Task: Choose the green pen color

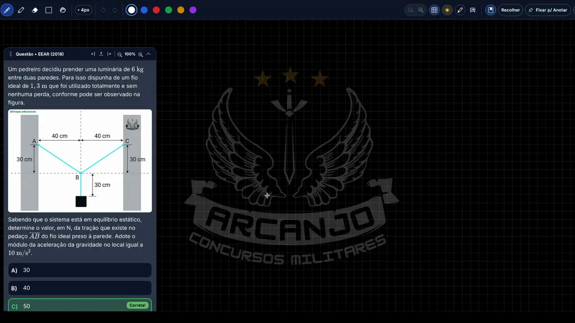Action: click(168, 10)
